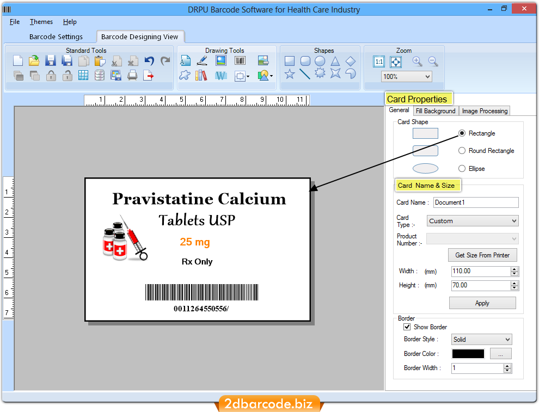Open the Card Type Custom dropdown
The image size is (539, 412).
click(514, 220)
